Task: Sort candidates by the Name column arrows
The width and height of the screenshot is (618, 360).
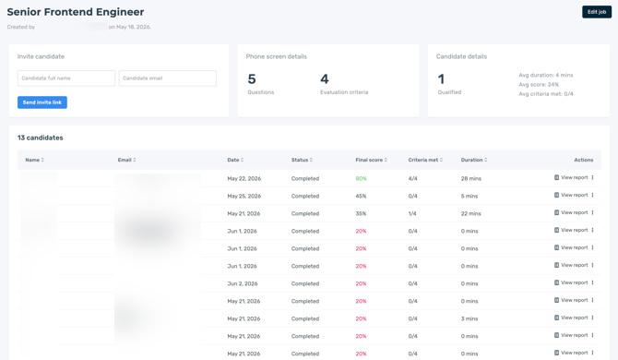Action: coord(42,160)
